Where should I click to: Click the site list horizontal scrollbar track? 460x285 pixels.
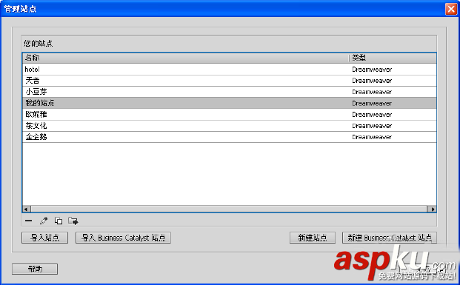229,209
